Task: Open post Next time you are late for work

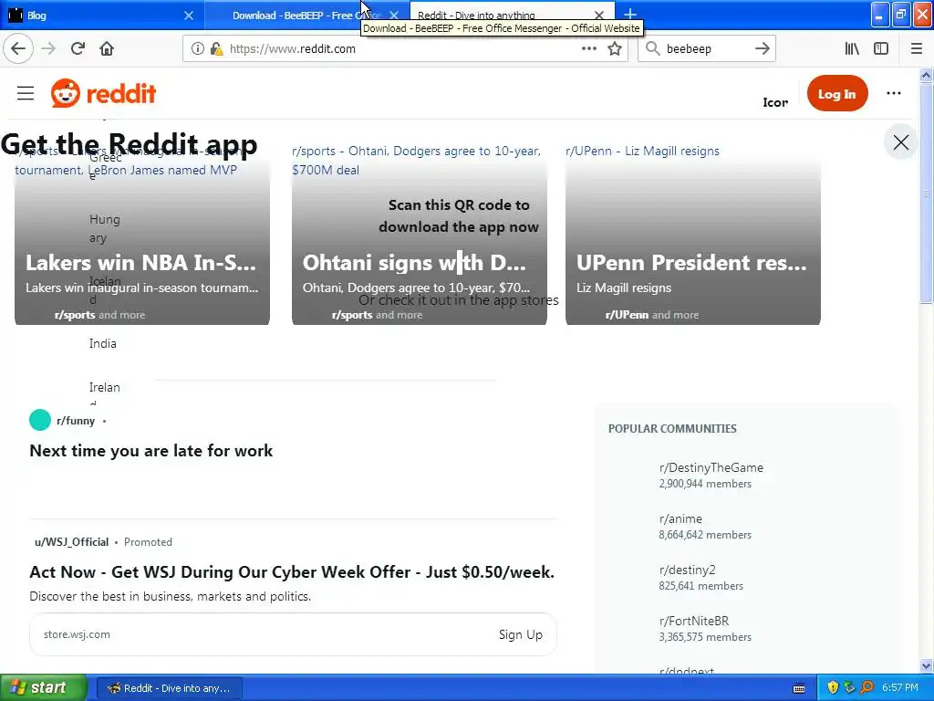Action: point(150,451)
